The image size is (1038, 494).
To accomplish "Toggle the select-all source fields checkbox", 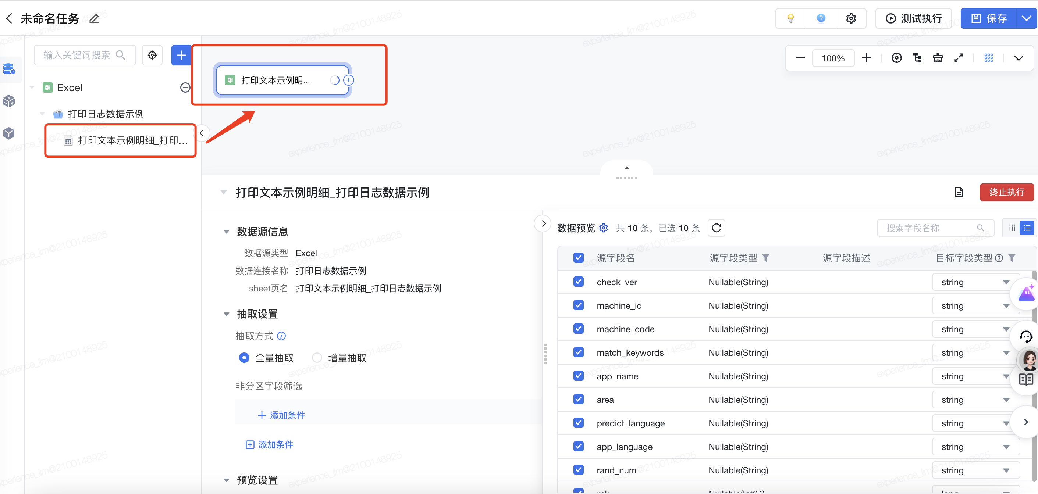I will (578, 258).
